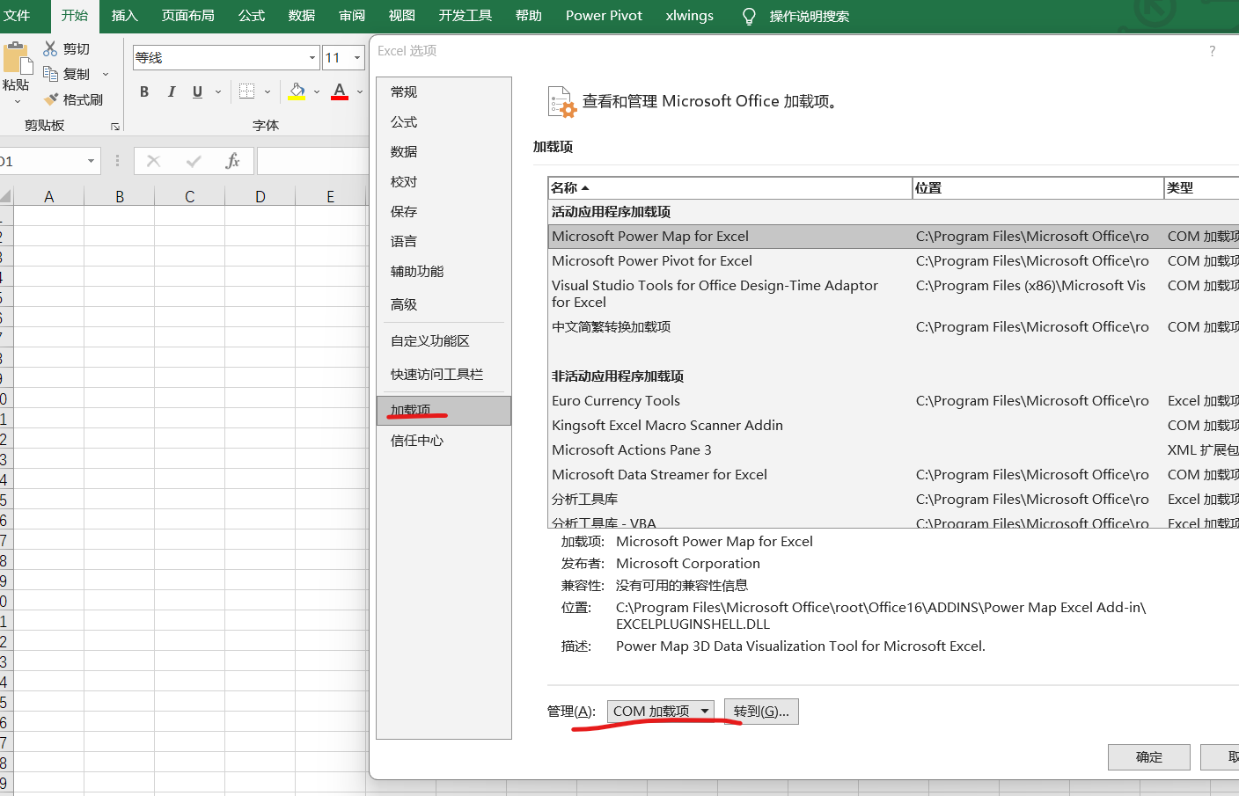
Task: Open the Name Box dropdown arrow
Action: [91, 161]
